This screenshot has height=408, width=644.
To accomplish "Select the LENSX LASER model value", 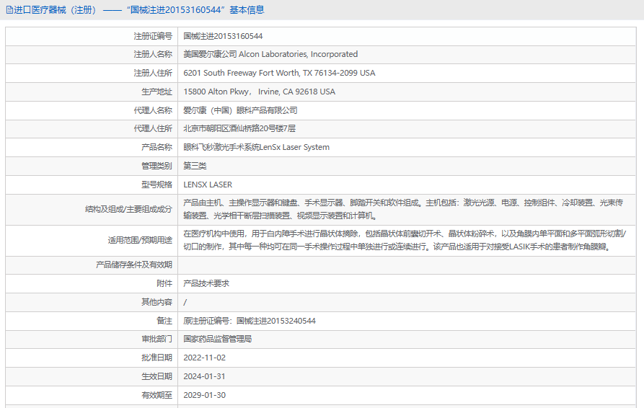I will click(x=208, y=185).
